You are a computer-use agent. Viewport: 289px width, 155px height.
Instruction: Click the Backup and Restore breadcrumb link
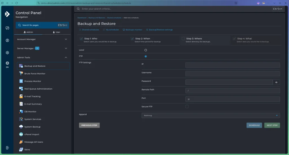pos(97,18)
